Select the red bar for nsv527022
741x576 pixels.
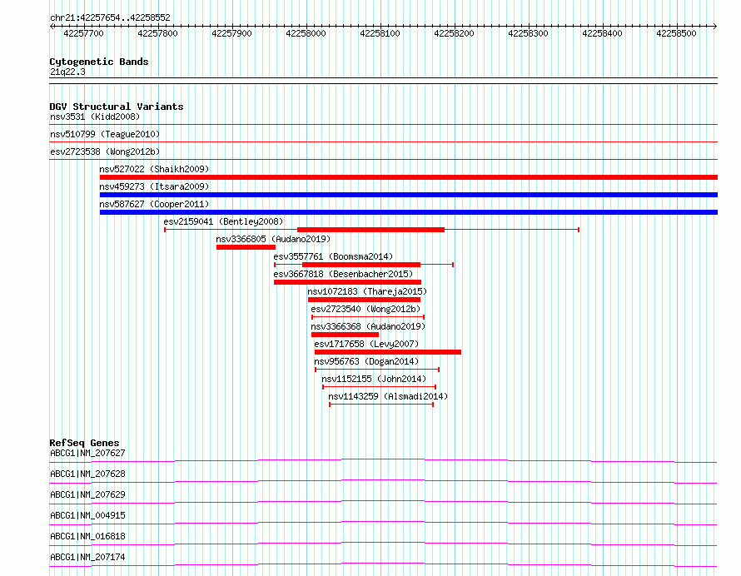[409, 177]
